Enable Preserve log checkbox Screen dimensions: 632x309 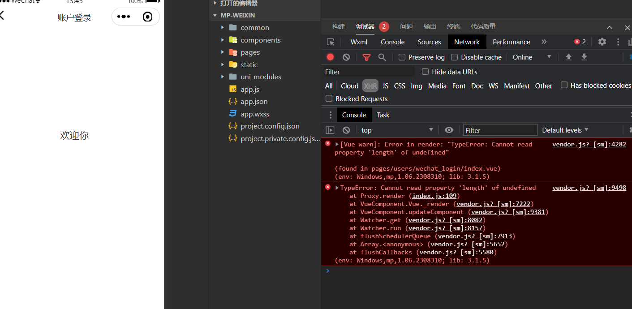402,57
